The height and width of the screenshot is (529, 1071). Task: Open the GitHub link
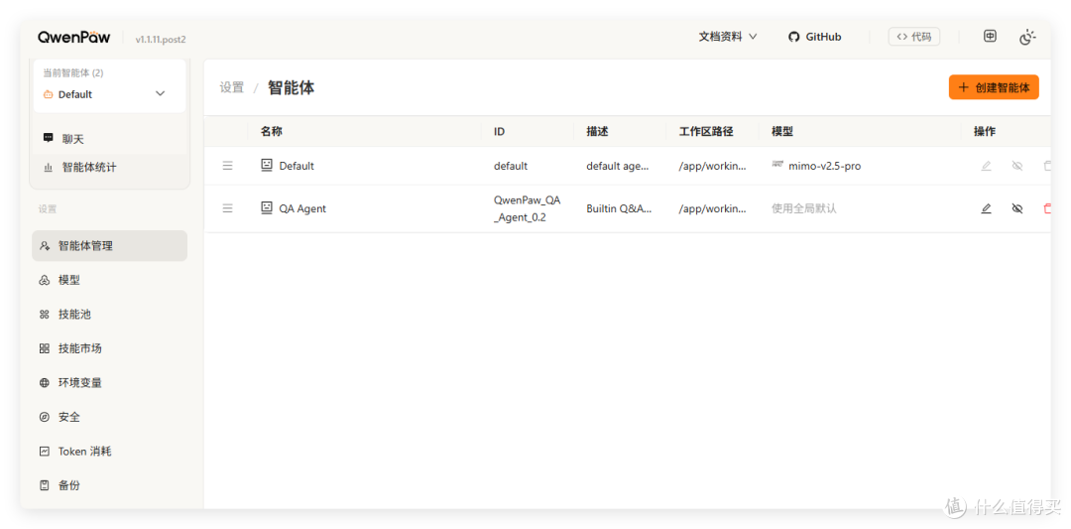814,37
